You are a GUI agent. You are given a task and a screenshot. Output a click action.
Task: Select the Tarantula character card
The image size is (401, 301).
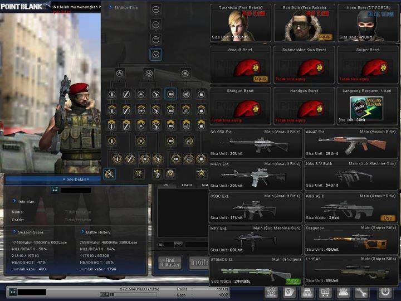(241, 23)
